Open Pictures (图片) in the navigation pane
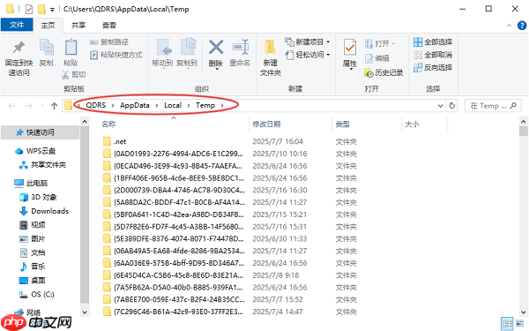Viewport: 529px width, 331px height. point(33,239)
